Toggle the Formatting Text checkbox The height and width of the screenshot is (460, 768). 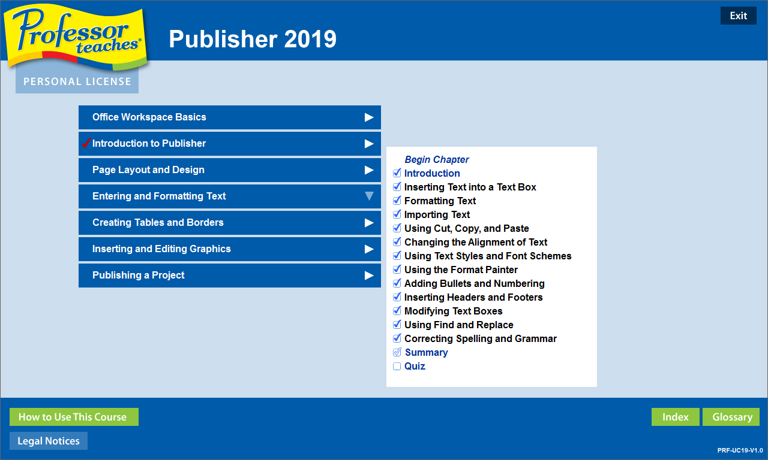397,201
